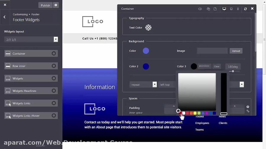This screenshot has width=266, height=149.
Task: Toggle the circle indicator on Widgets row
Action: [x=54, y=78]
